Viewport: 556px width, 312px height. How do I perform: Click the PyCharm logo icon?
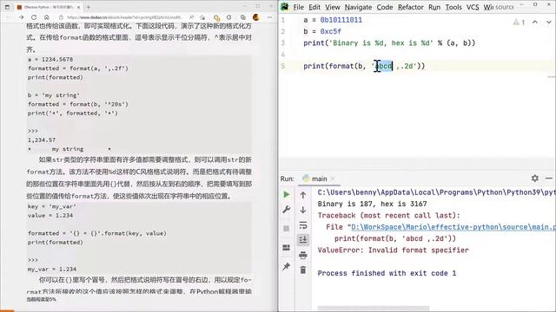(x=285, y=7)
